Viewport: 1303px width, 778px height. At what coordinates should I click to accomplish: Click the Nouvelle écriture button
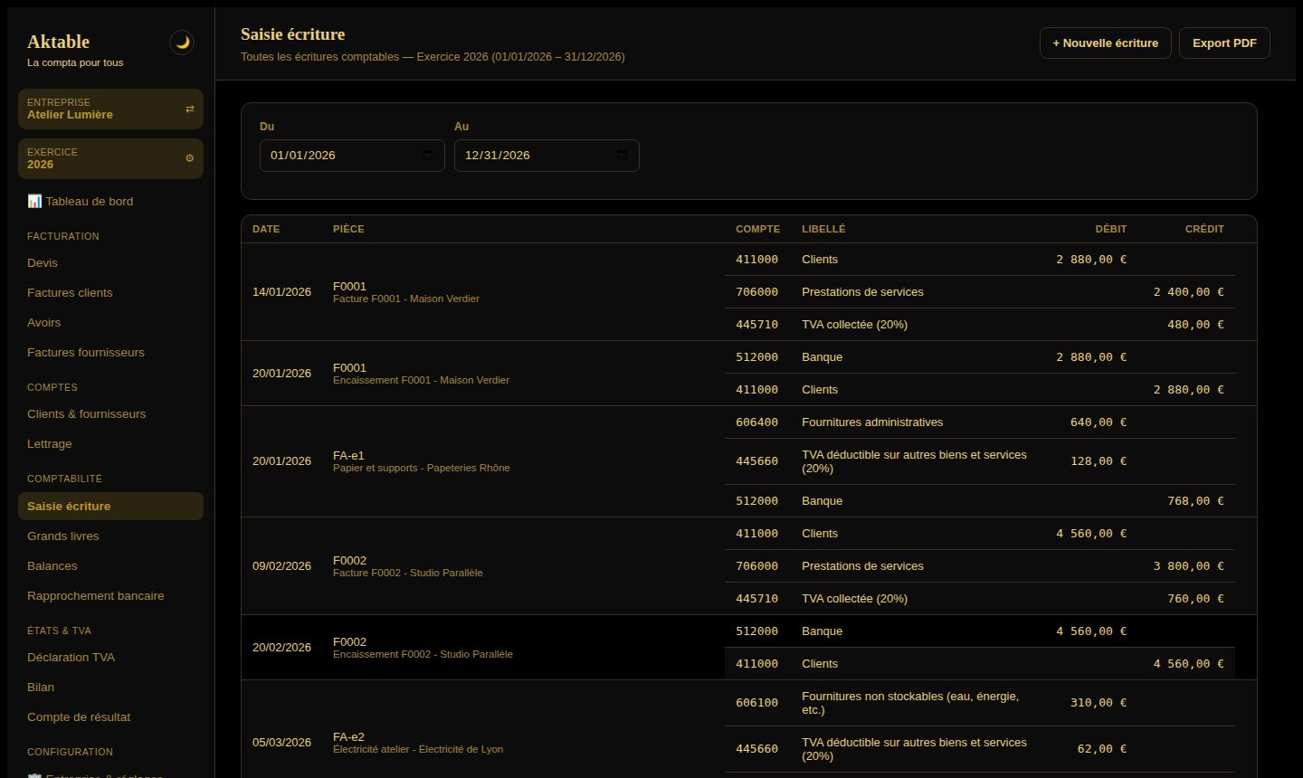click(1106, 43)
